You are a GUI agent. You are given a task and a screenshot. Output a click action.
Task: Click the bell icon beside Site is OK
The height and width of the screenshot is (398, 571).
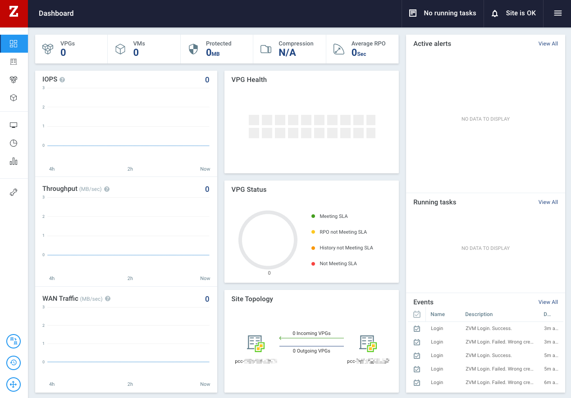click(495, 14)
